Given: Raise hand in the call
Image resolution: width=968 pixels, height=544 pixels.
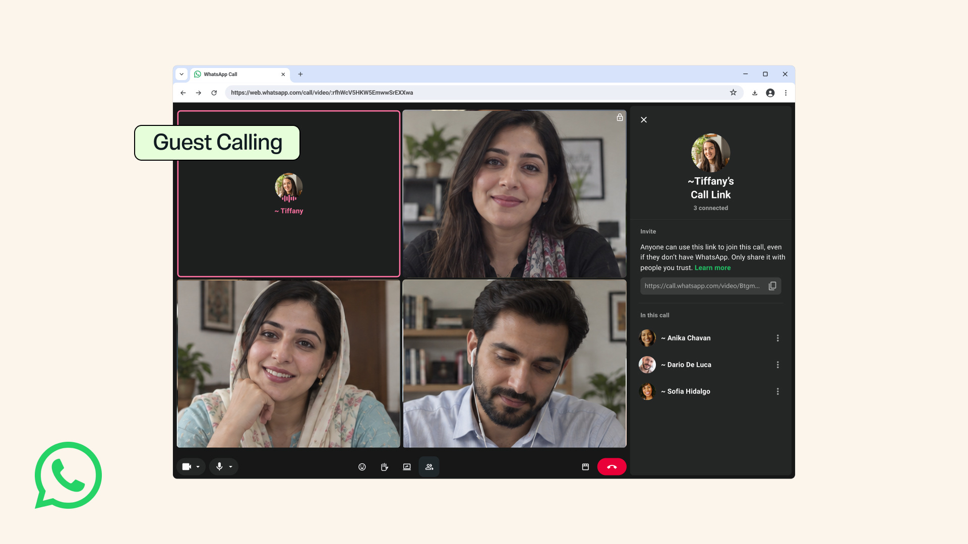Looking at the screenshot, I should pyautogui.click(x=384, y=467).
